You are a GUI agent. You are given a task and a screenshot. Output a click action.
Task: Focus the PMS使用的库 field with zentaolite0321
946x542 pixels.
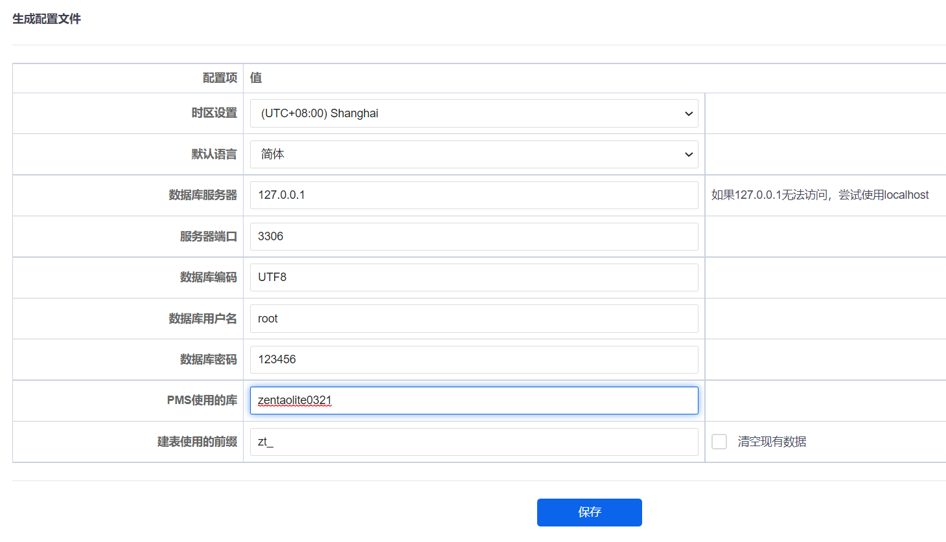(474, 400)
